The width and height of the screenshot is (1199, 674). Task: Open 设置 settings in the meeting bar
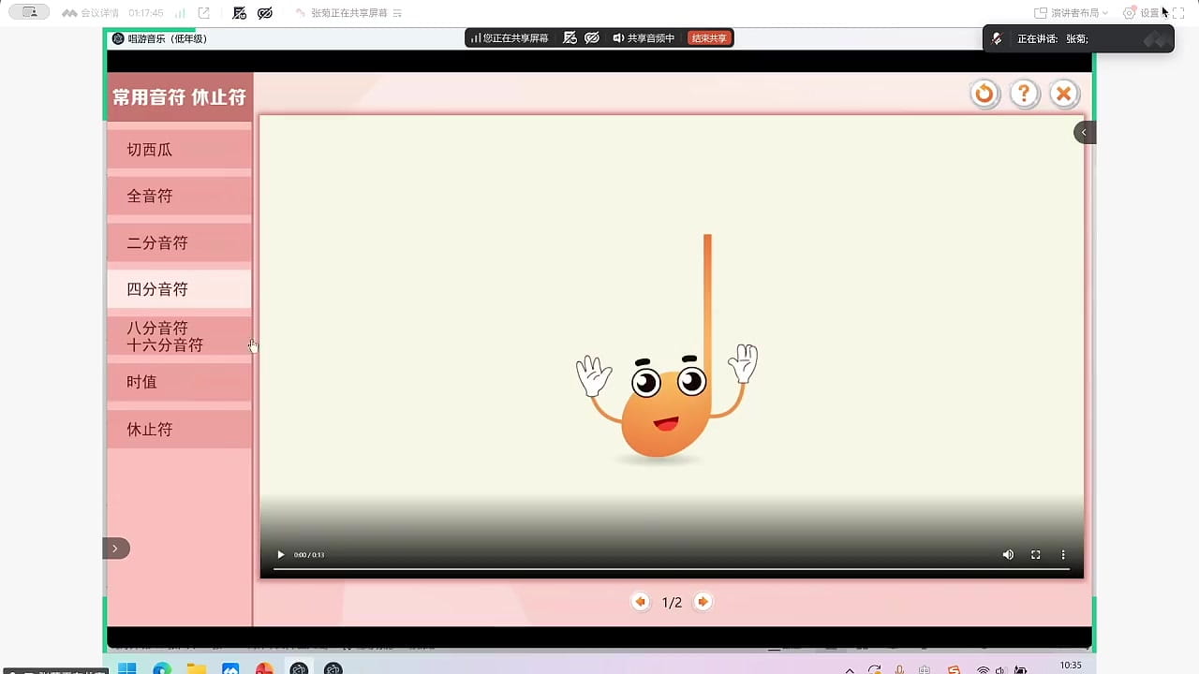coord(1143,13)
